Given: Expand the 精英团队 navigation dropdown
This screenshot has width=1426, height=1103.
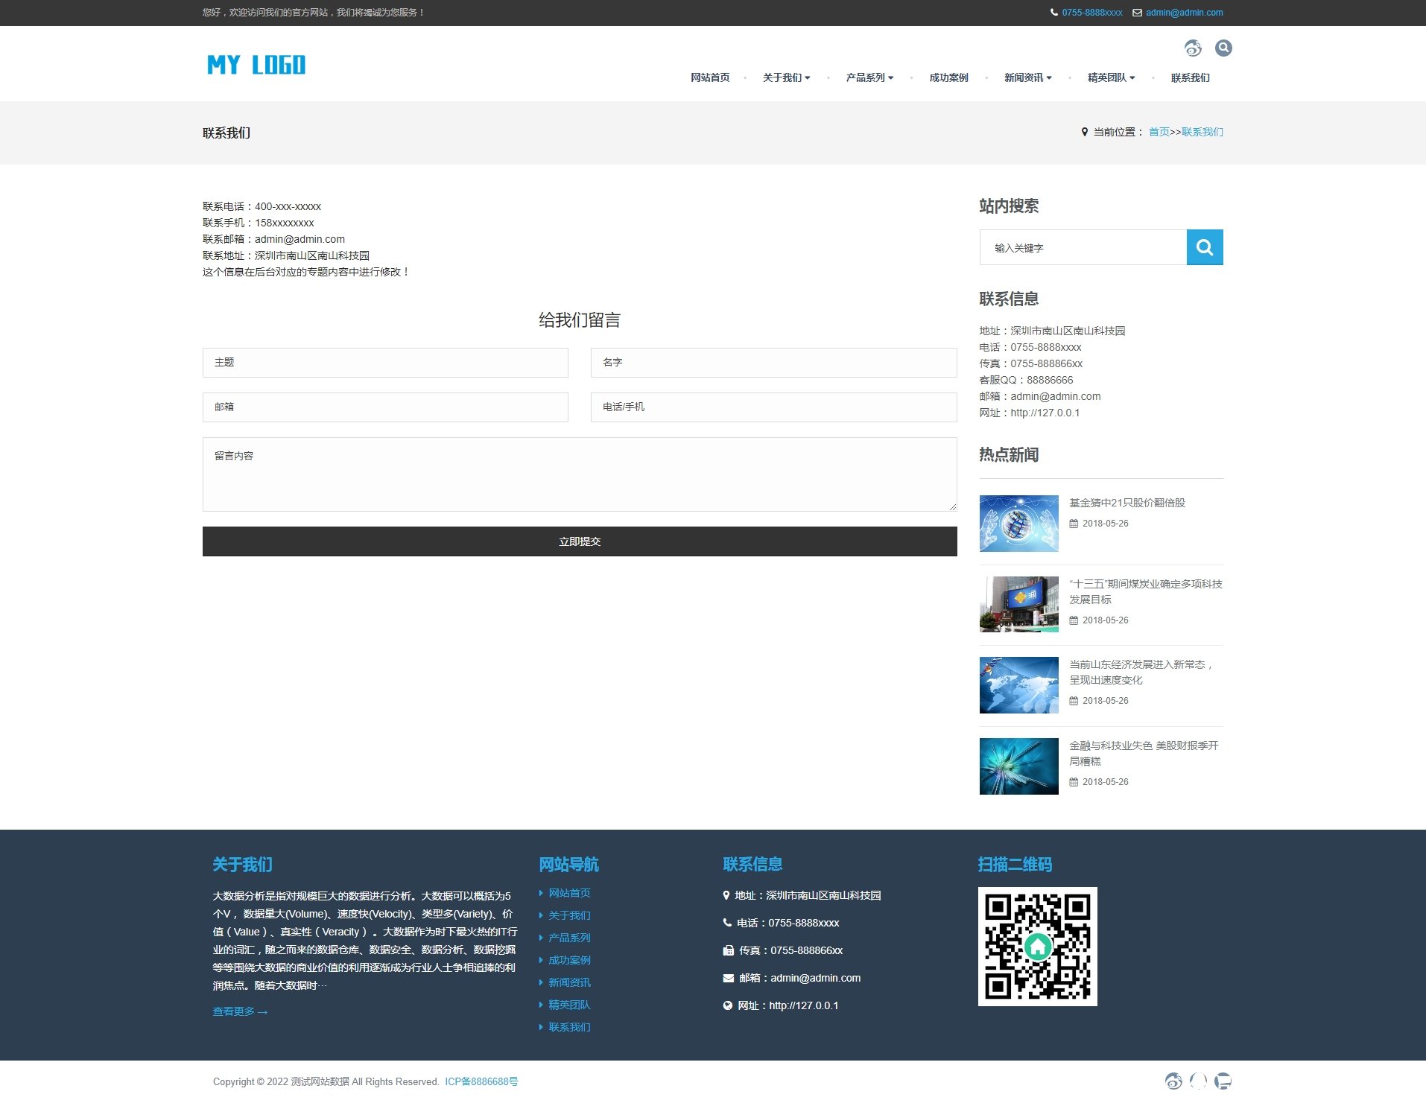Looking at the screenshot, I should pos(1111,77).
